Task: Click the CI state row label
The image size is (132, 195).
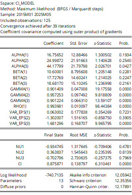Action: (x=20, y=164)
